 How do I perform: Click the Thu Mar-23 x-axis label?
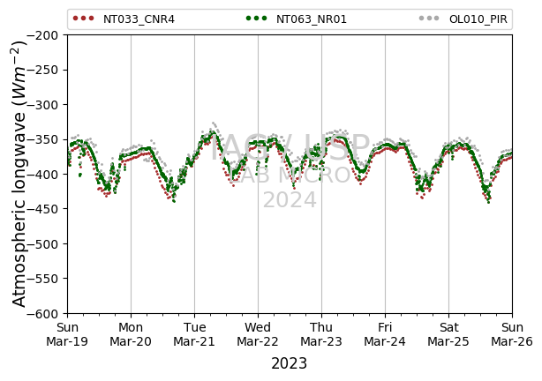click(321, 334)
